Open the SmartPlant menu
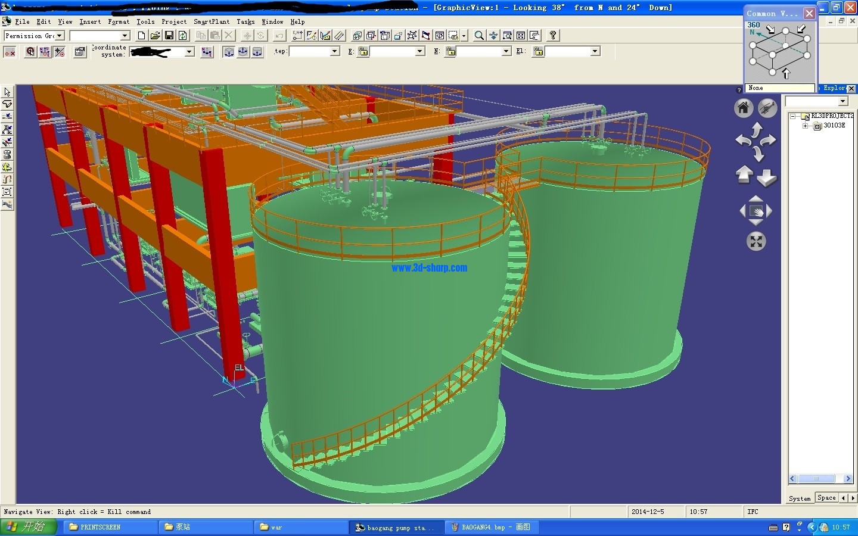Viewport: 858px width, 536px height. [x=212, y=21]
